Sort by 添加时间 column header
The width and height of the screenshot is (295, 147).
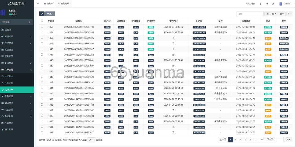pos(246,21)
